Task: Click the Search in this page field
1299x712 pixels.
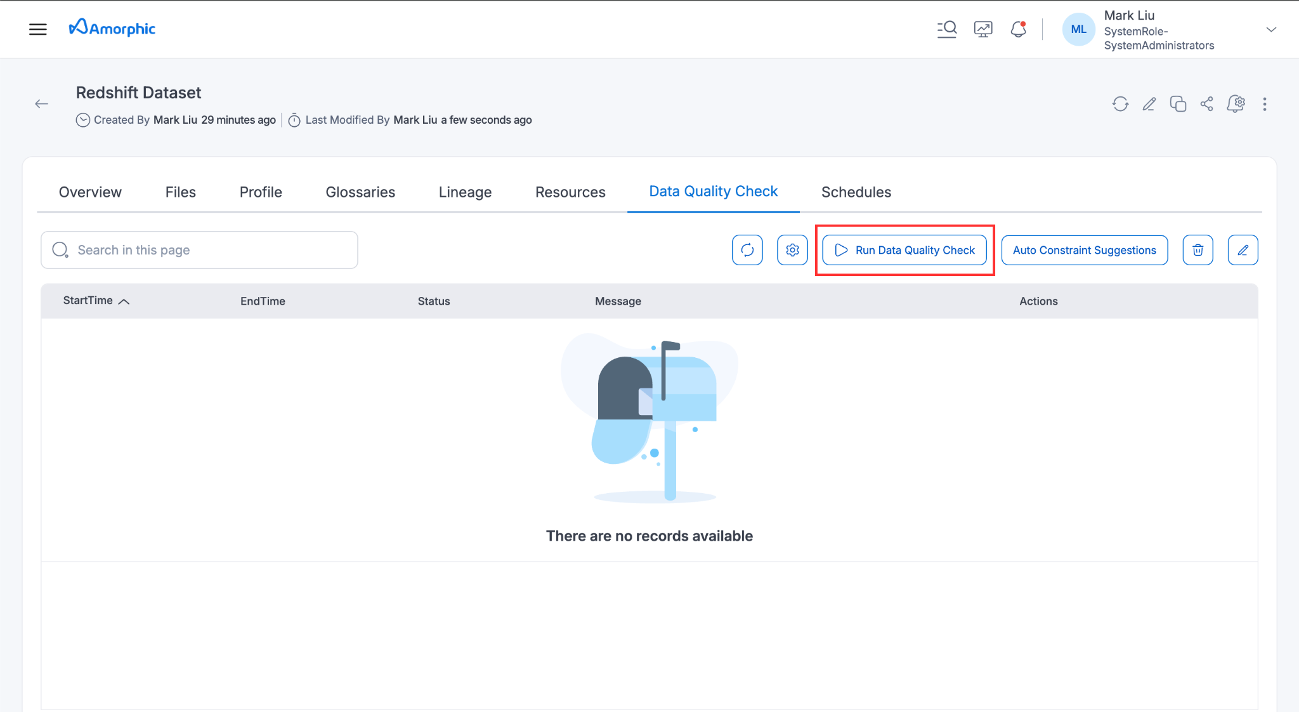Action: point(199,250)
